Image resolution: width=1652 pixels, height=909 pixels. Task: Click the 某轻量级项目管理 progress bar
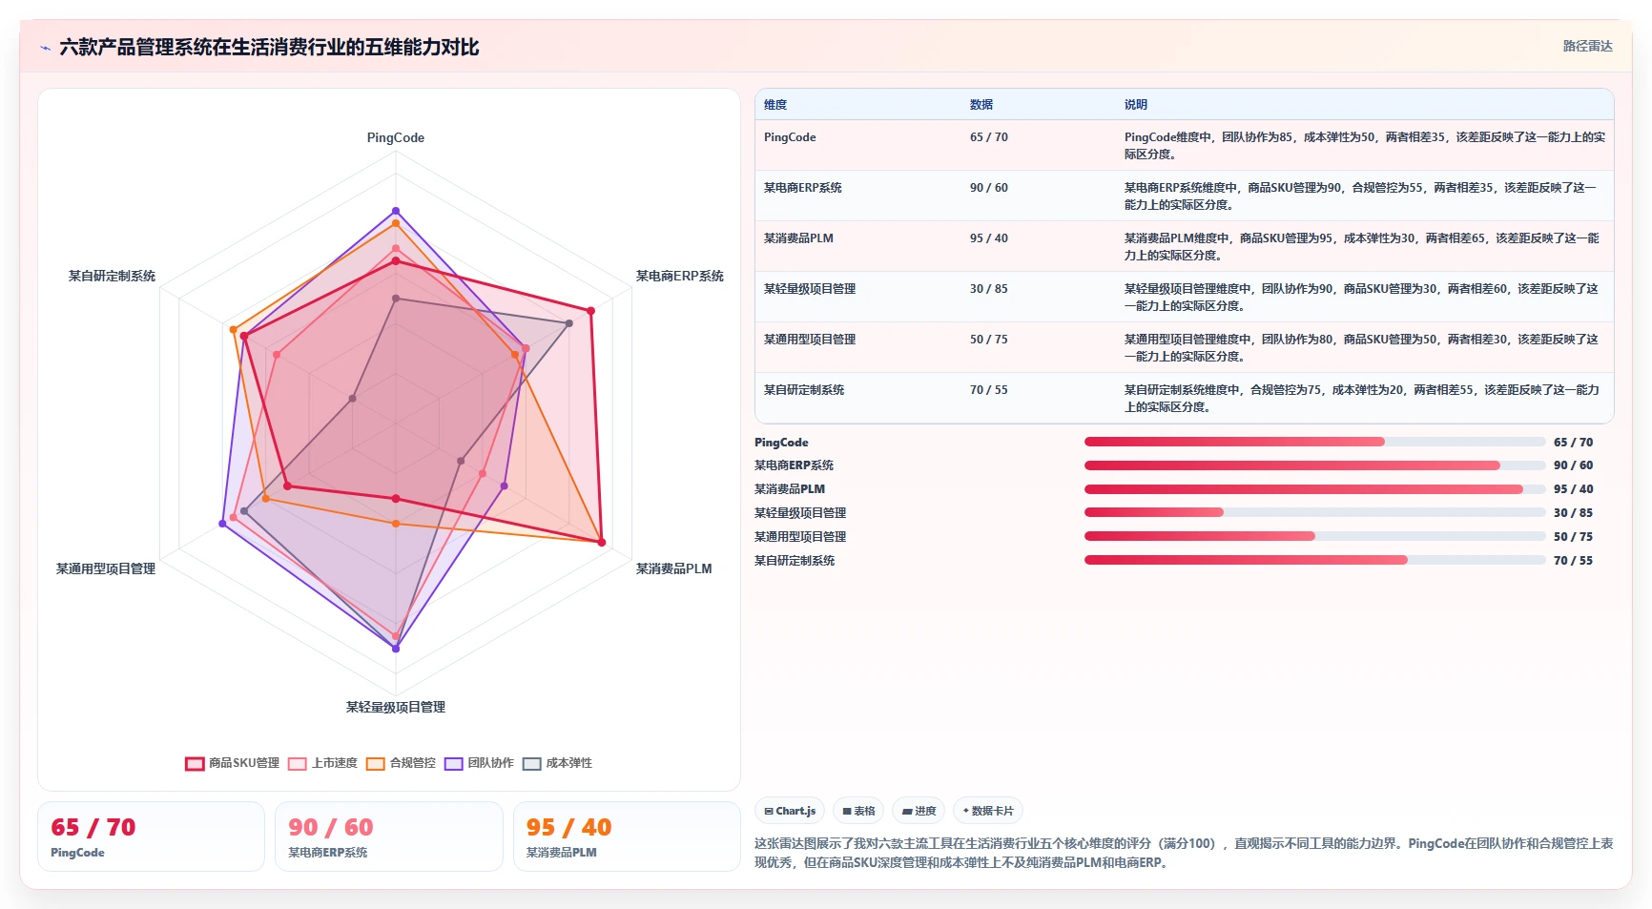1314,512
